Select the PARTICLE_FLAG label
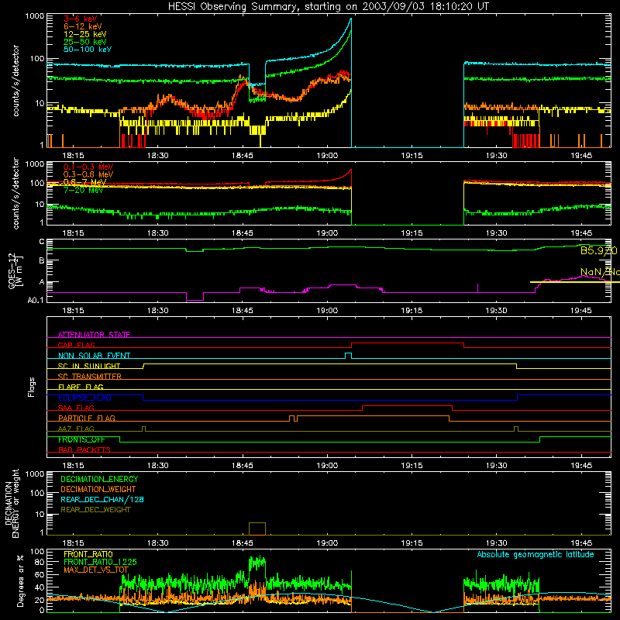 (87, 418)
